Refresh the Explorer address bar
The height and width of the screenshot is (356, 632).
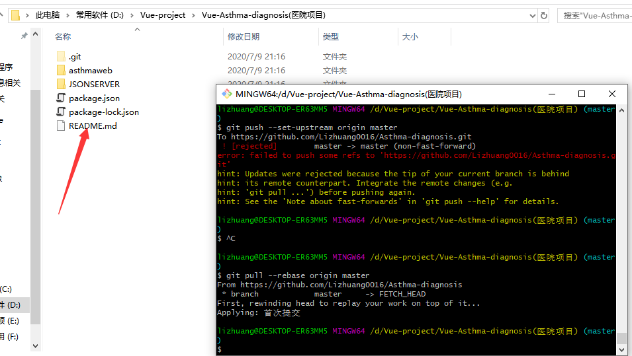pyautogui.click(x=544, y=15)
